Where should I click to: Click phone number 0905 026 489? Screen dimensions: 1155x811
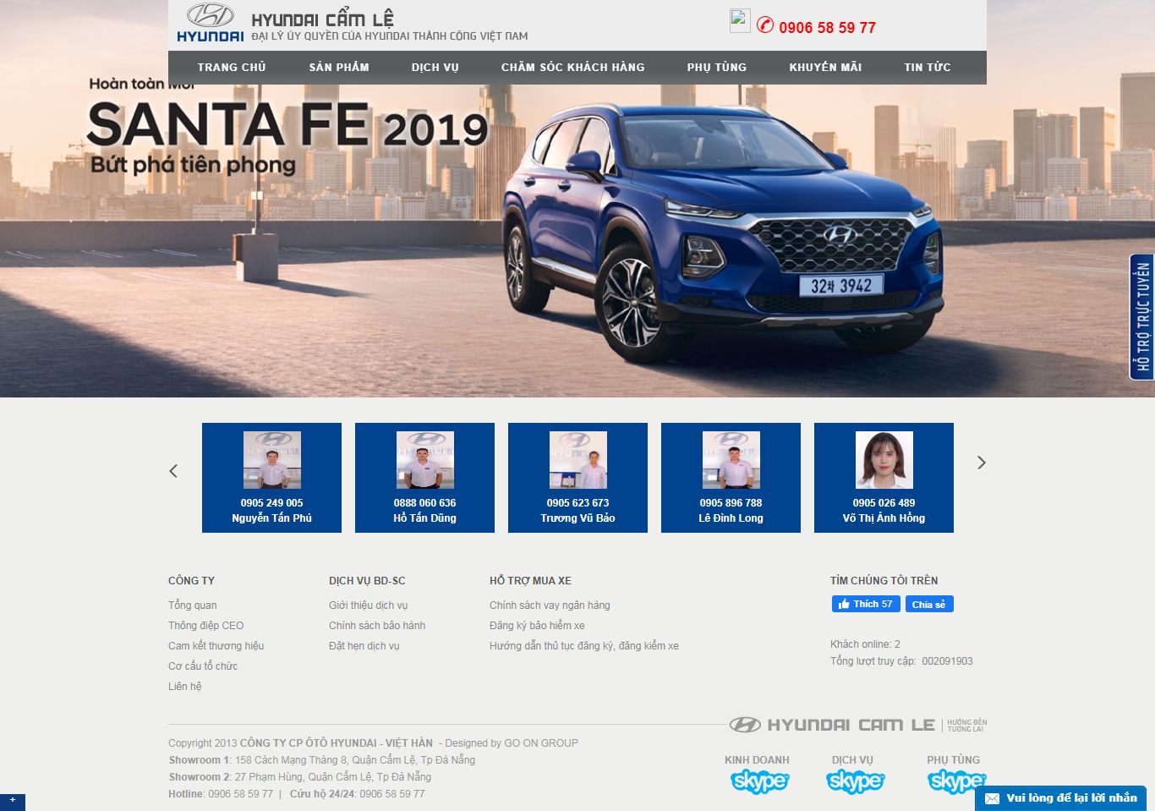click(884, 502)
